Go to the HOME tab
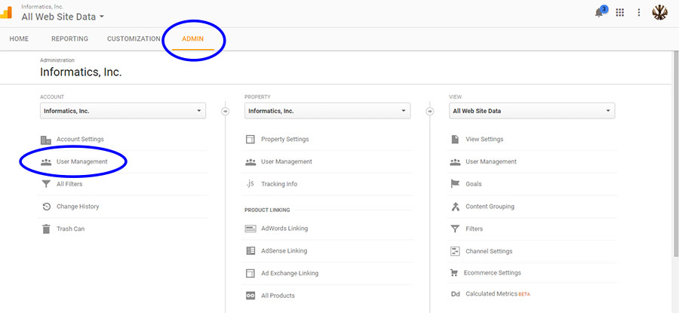The height and width of the screenshot is (313, 679). [x=19, y=39]
